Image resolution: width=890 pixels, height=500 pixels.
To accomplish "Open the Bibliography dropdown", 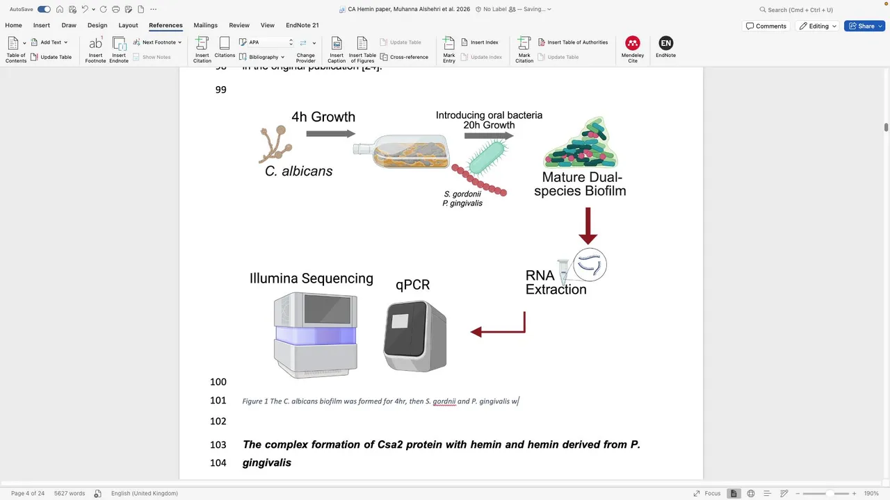I will coord(261,57).
